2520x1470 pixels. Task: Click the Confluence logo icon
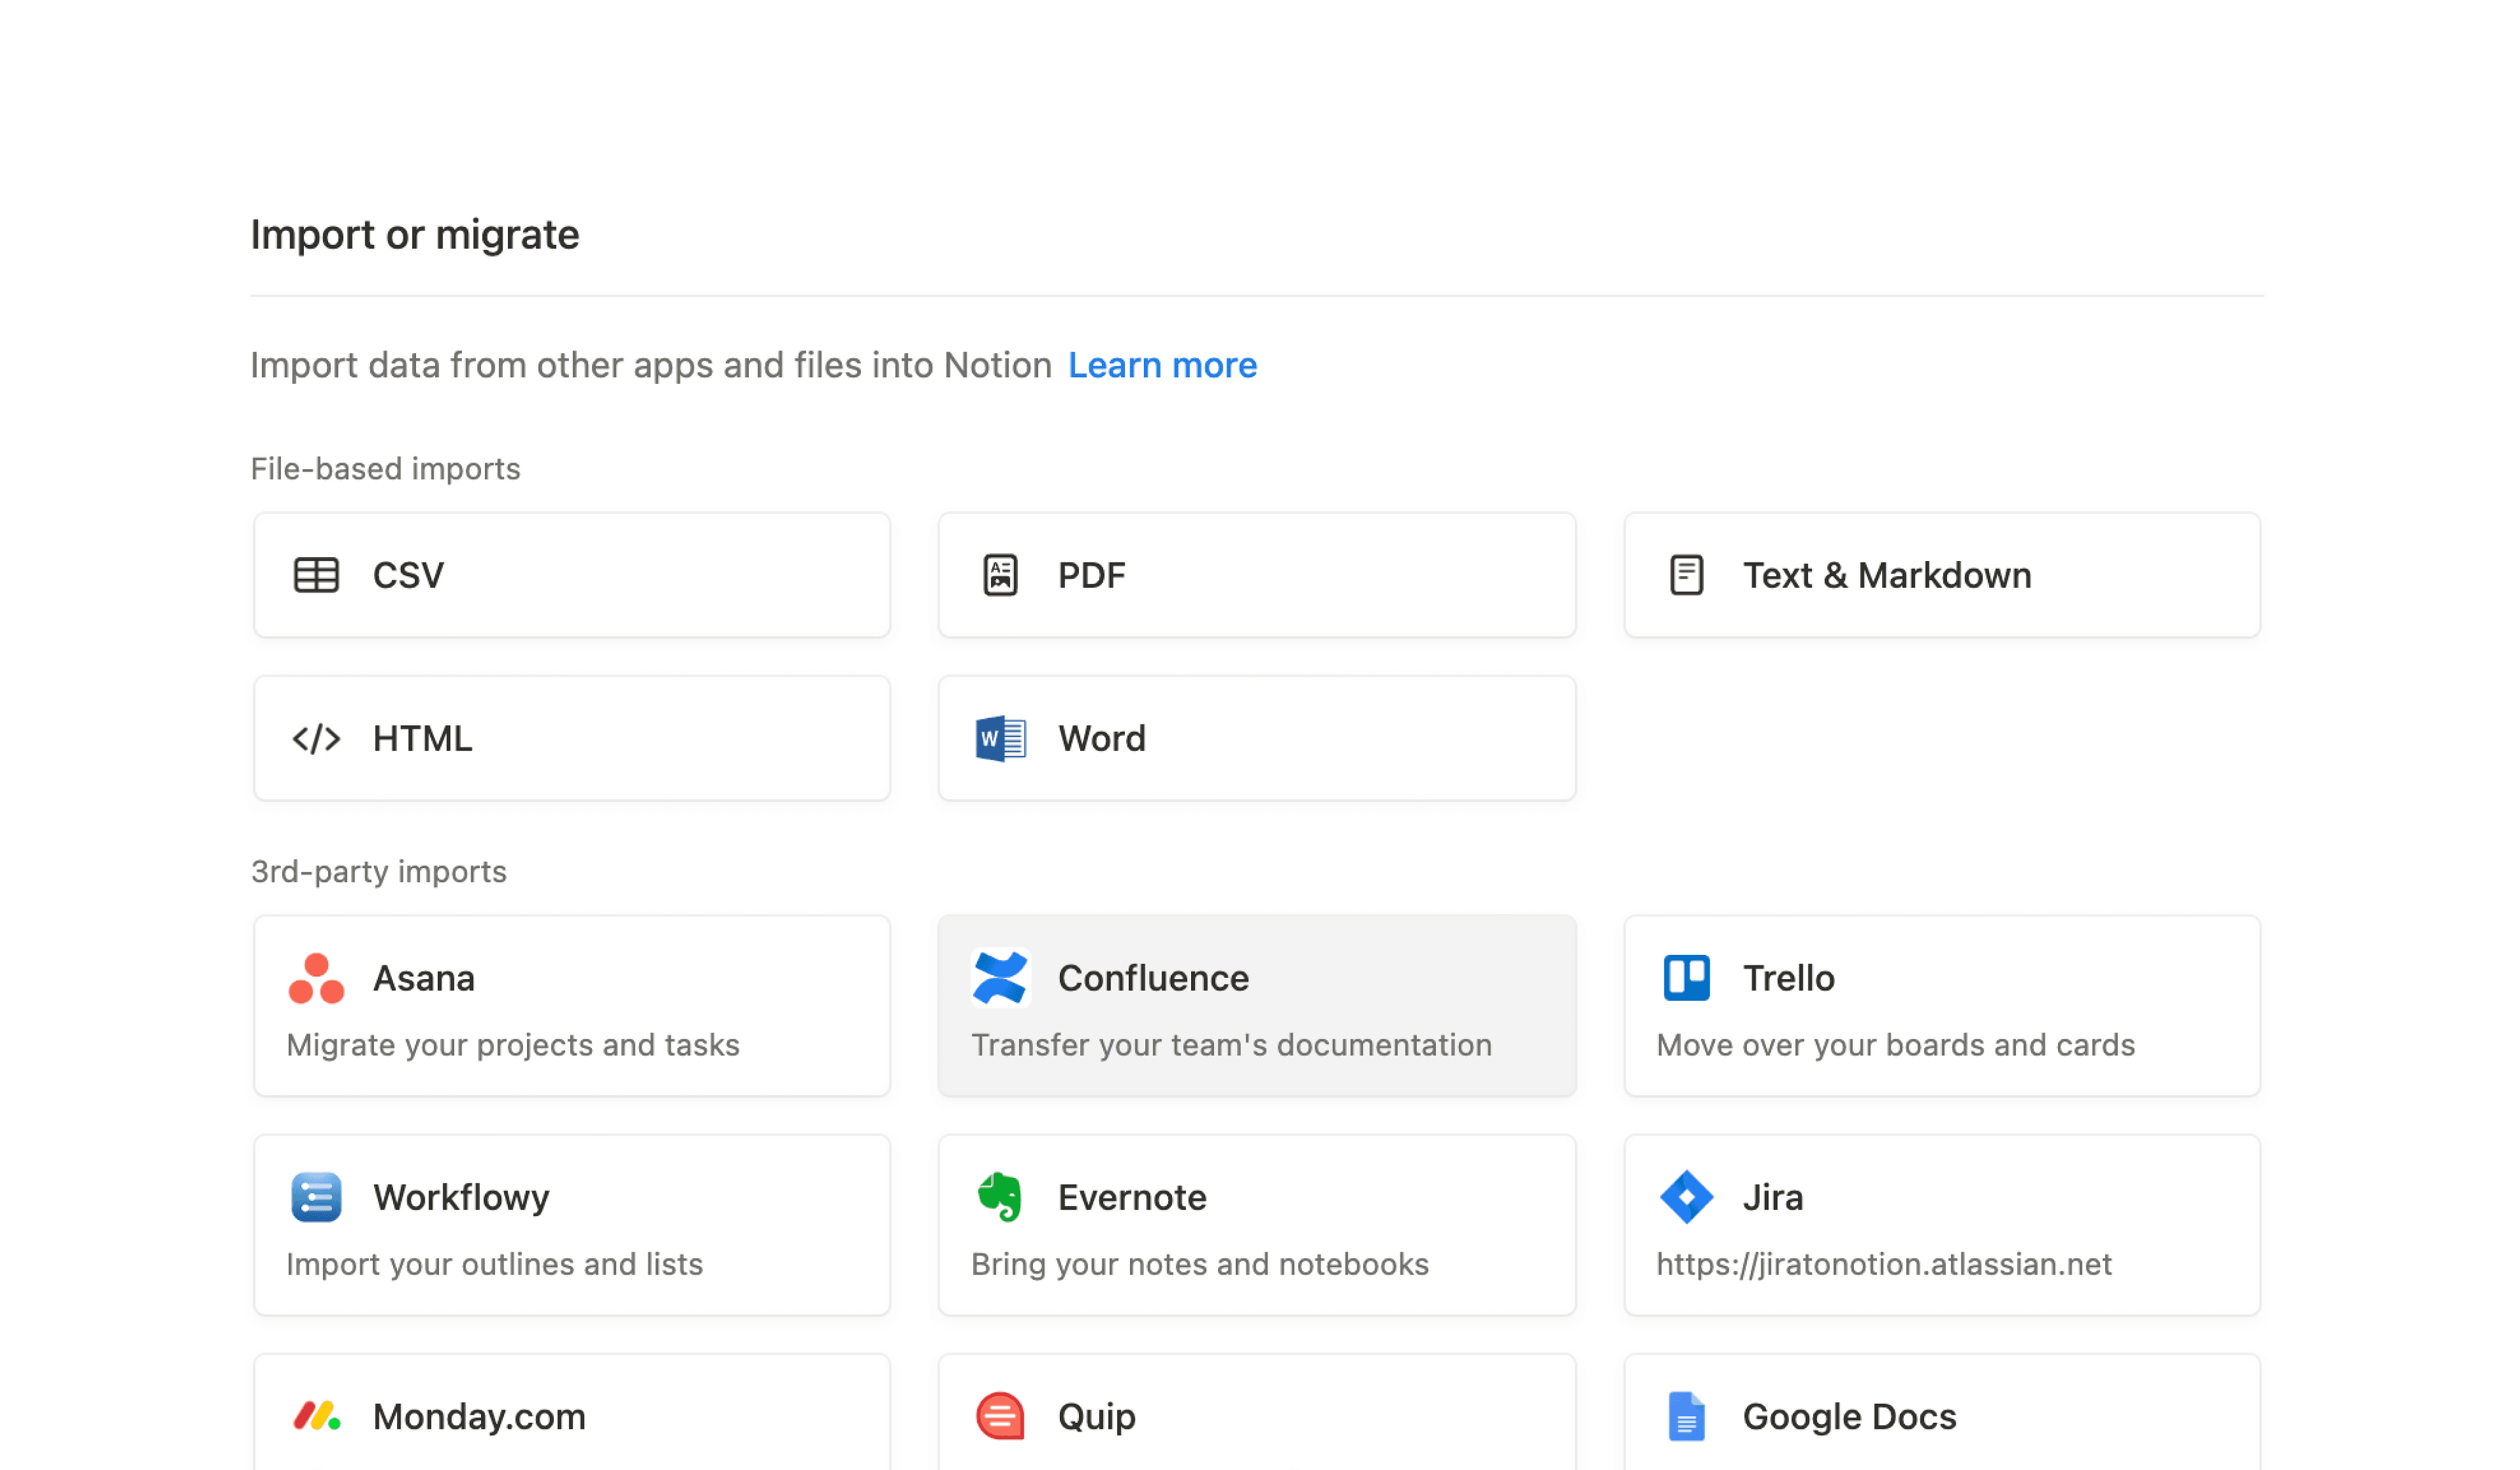coord(1000,978)
